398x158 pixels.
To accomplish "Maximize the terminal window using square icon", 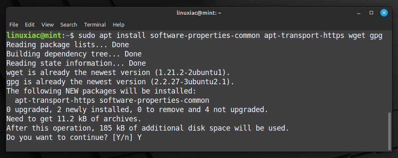I will pos(371,13).
